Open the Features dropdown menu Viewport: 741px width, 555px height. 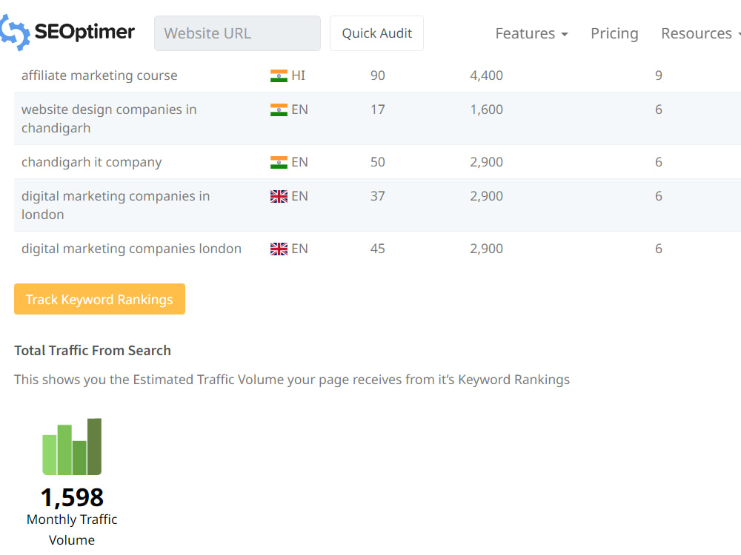531,33
